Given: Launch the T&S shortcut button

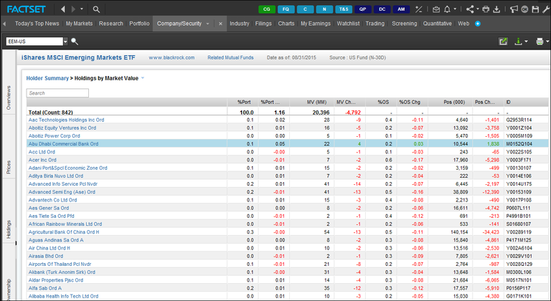Looking at the screenshot, I should pyautogui.click(x=344, y=9).
